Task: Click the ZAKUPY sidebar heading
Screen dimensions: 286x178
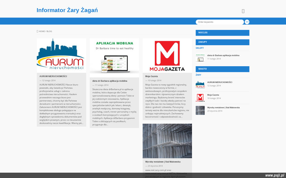Action: click(x=222, y=42)
